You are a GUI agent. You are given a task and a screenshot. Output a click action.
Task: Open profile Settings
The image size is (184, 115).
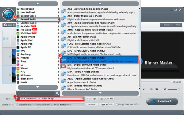coord(91,99)
